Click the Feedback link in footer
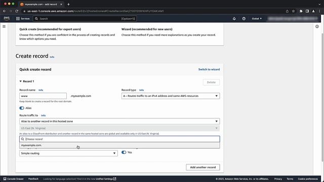Viewport: 324px width, 182px height. point(33,179)
